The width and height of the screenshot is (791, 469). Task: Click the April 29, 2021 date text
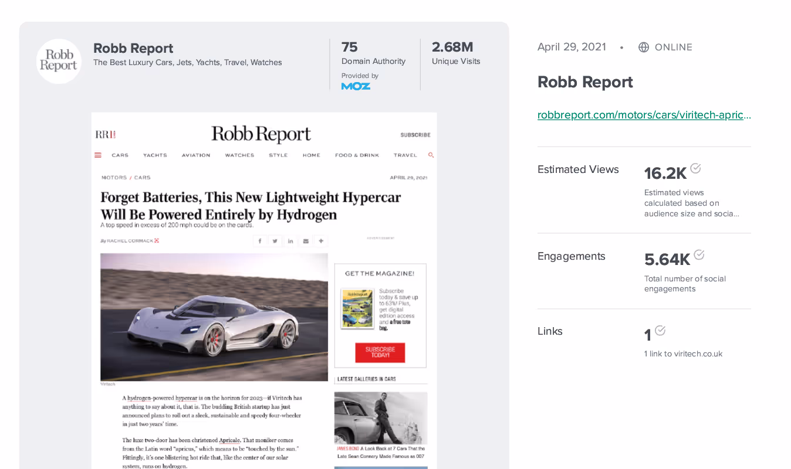click(x=572, y=47)
